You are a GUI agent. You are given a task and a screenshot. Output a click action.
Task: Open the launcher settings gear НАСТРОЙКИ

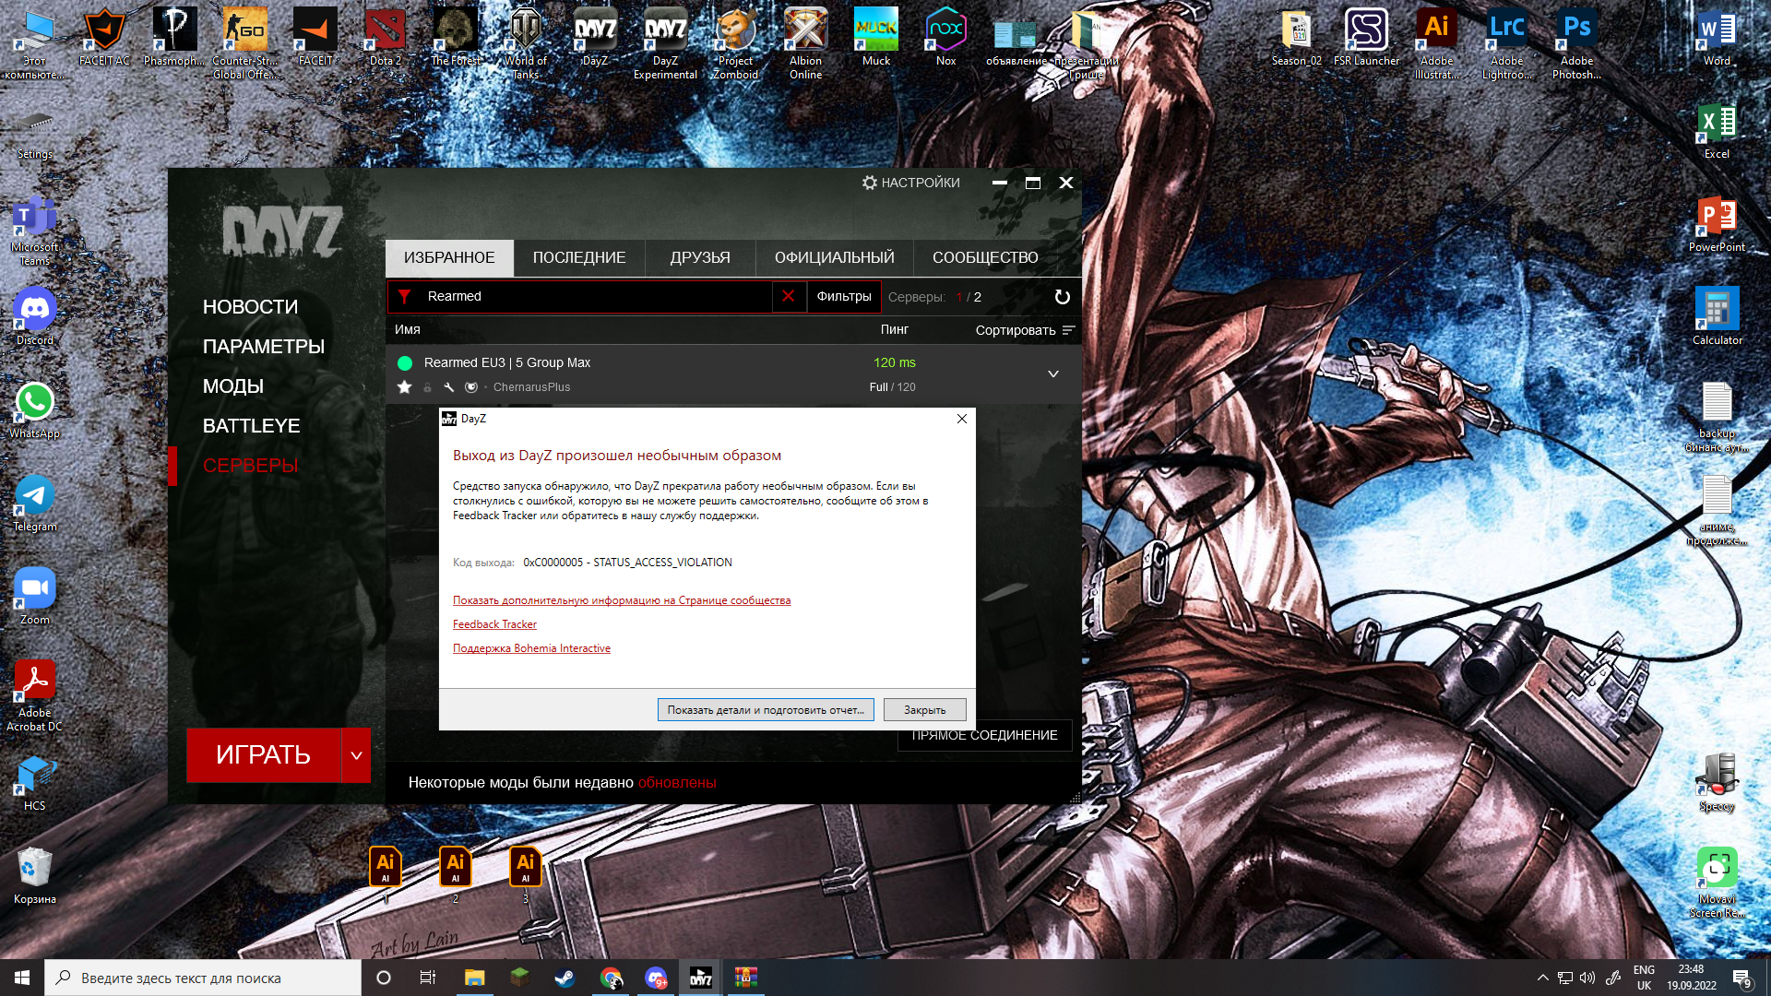point(910,183)
